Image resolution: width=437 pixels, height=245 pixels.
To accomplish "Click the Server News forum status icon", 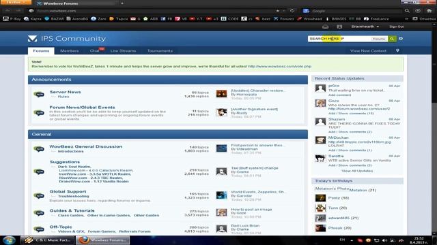I will coord(39,94).
